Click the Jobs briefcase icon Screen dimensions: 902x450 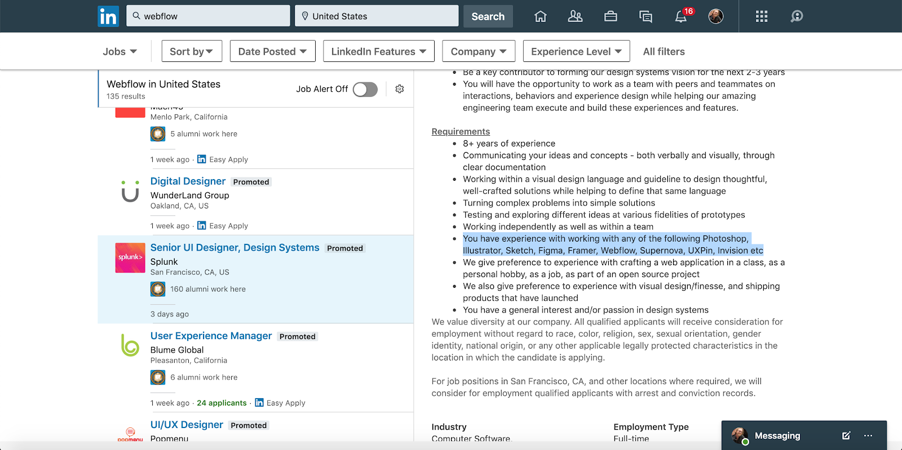tap(611, 16)
